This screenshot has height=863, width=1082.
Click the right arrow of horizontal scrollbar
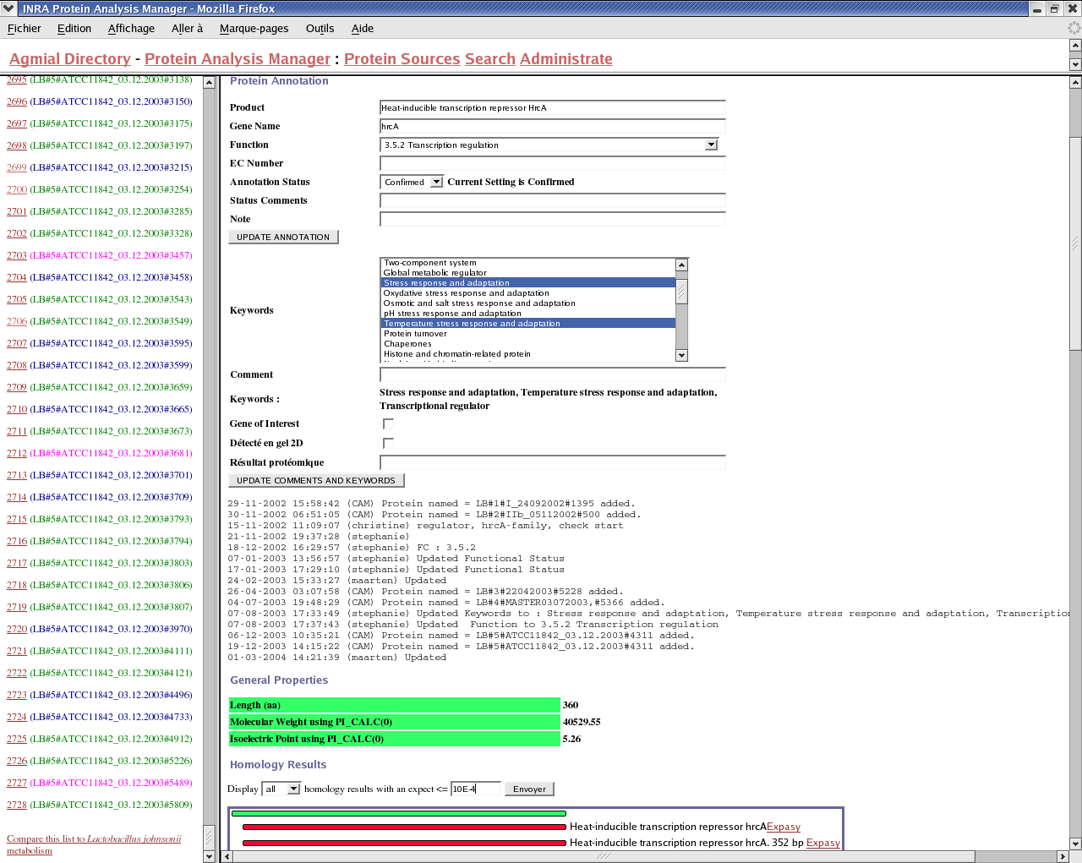pos(1063,856)
